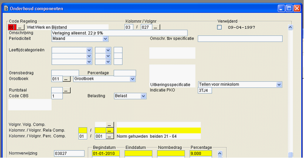The image size is (304, 158).
Task: Click the form scrollbar thumb at bottom
Action: (x=290, y=154)
